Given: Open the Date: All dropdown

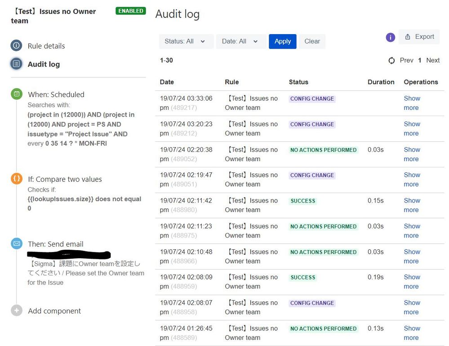Looking at the screenshot, I should [241, 41].
